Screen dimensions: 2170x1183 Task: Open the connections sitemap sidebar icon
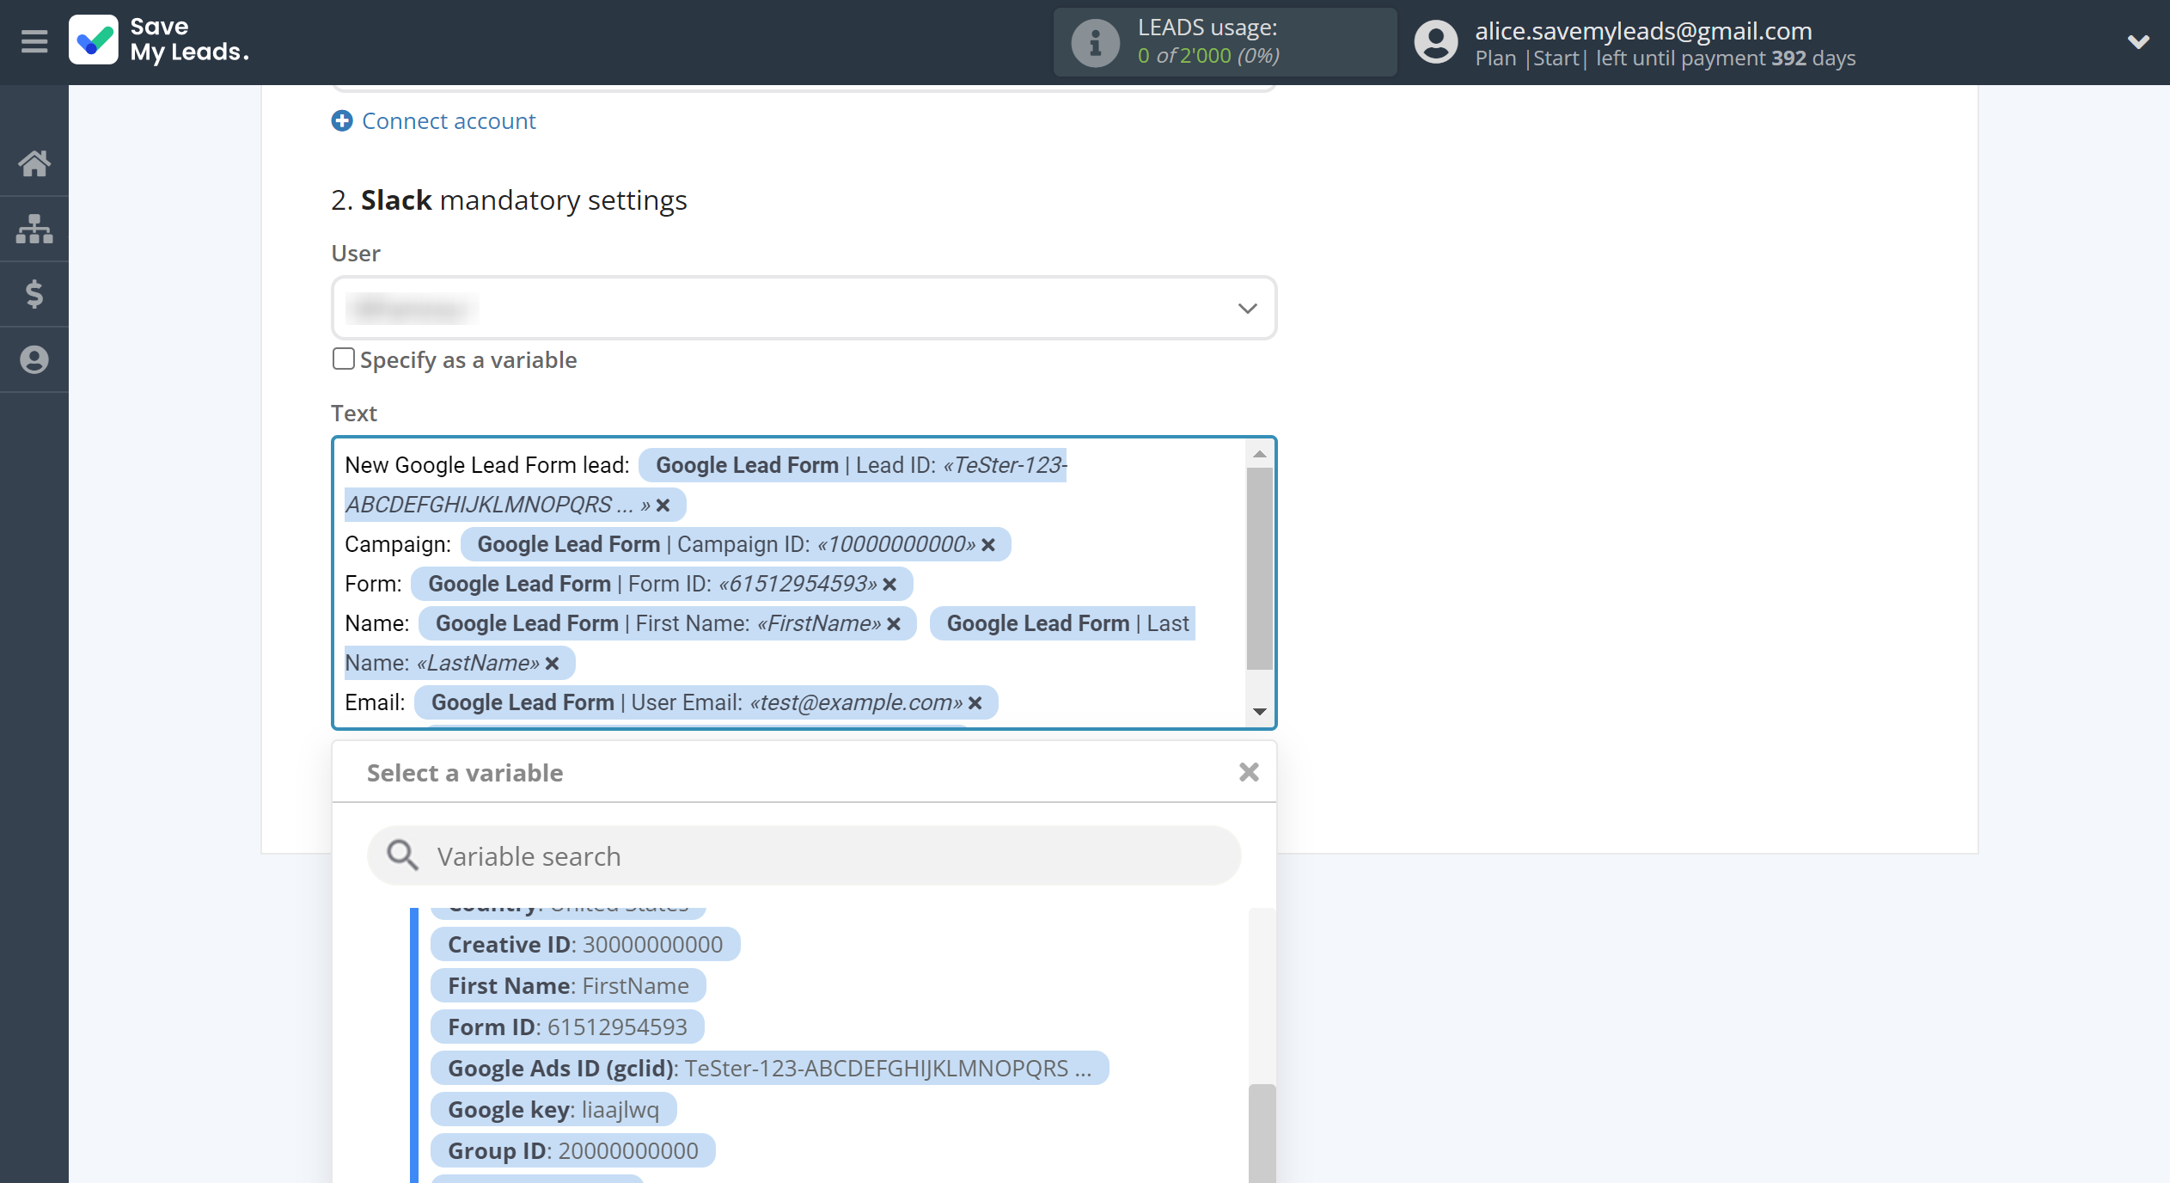coord(34,229)
